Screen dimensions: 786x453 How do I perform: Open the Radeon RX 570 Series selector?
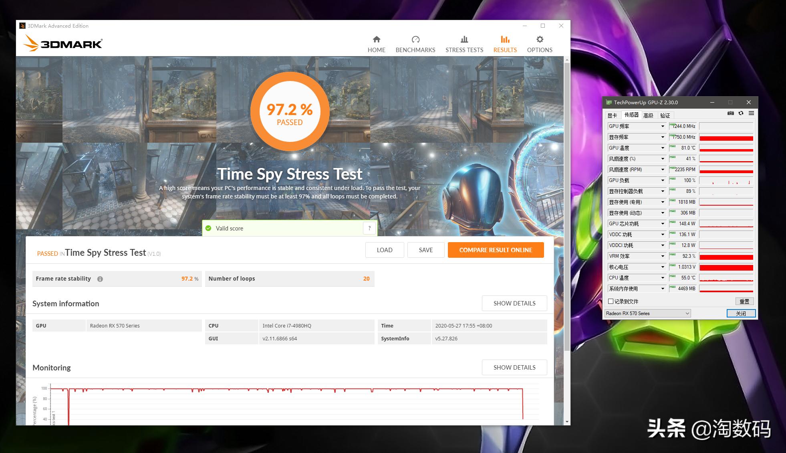tap(647, 313)
